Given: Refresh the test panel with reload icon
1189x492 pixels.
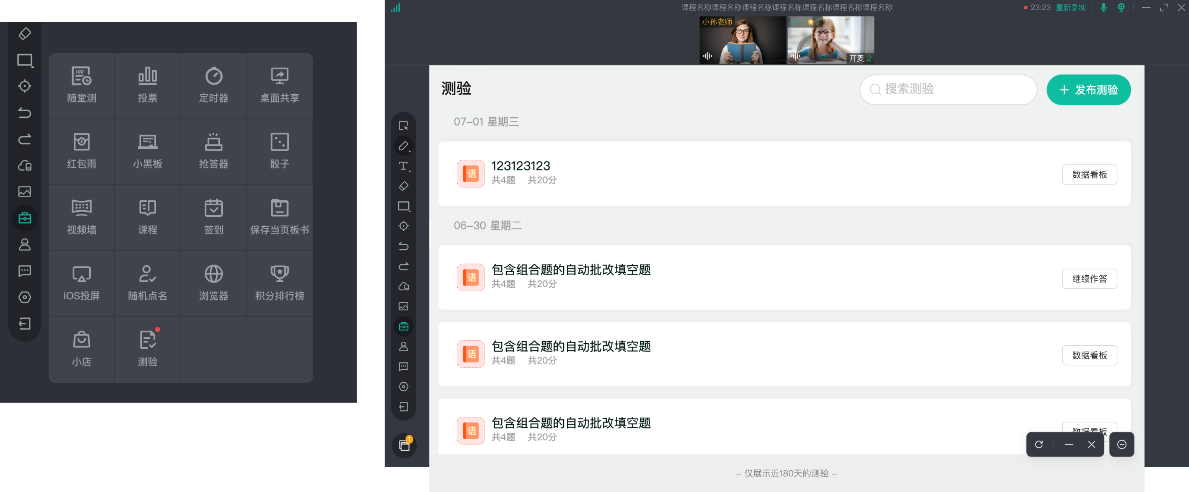Looking at the screenshot, I should coord(1039,445).
